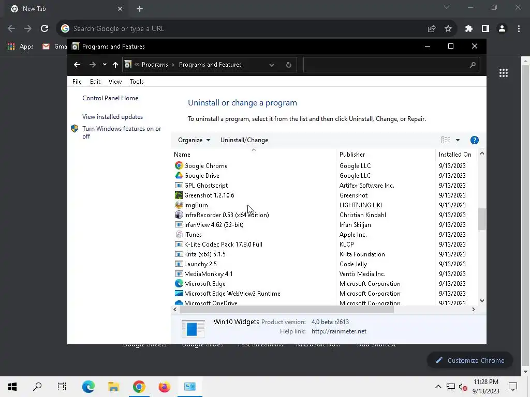Open Microsoft Edge from the taskbar
Screen dimensions: 530x397
(x=88, y=387)
